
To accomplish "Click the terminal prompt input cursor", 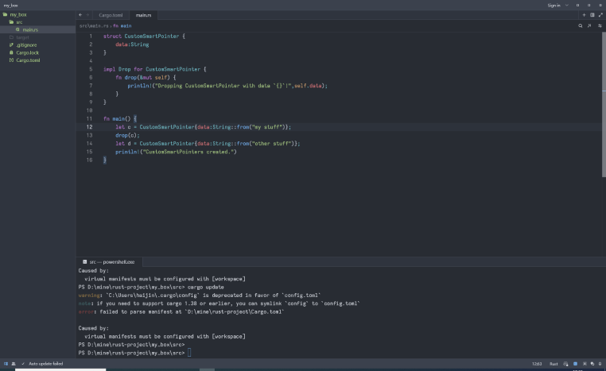I will pyautogui.click(x=189, y=353).
